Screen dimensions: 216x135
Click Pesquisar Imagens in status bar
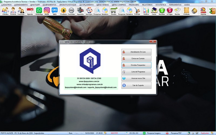(x=154, y=133)
